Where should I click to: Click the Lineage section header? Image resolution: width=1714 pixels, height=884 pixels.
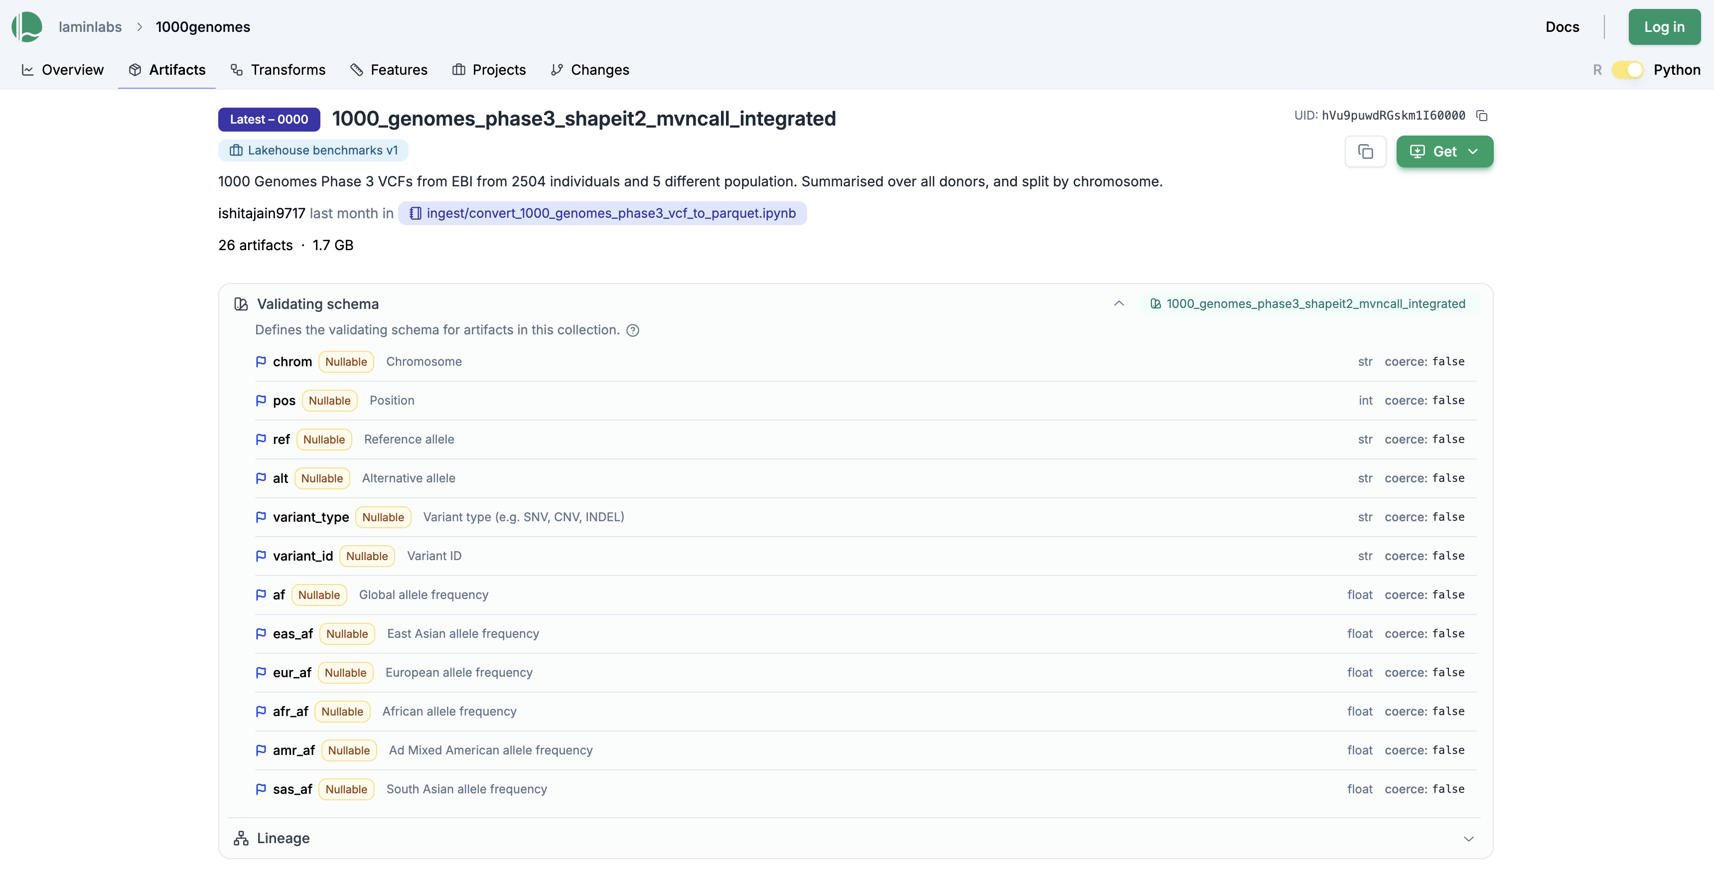(855, 838)
